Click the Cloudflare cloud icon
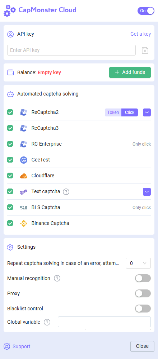Screen dimensions: 158x359 [x=24, y=176]
